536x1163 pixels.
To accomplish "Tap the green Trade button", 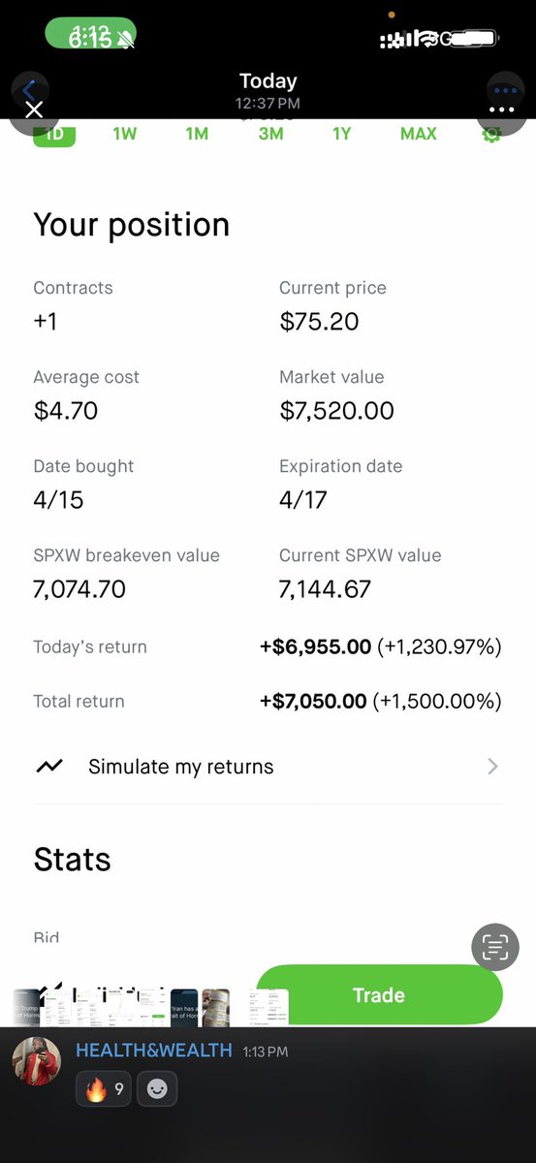I will (x=379, y=994).
